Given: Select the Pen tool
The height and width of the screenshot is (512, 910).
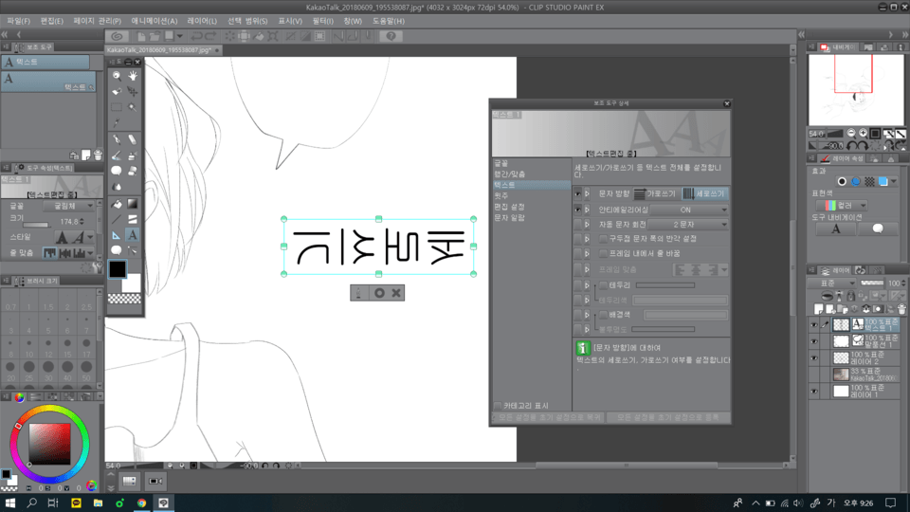Looking at the screenshot, I should coord(117,139).
